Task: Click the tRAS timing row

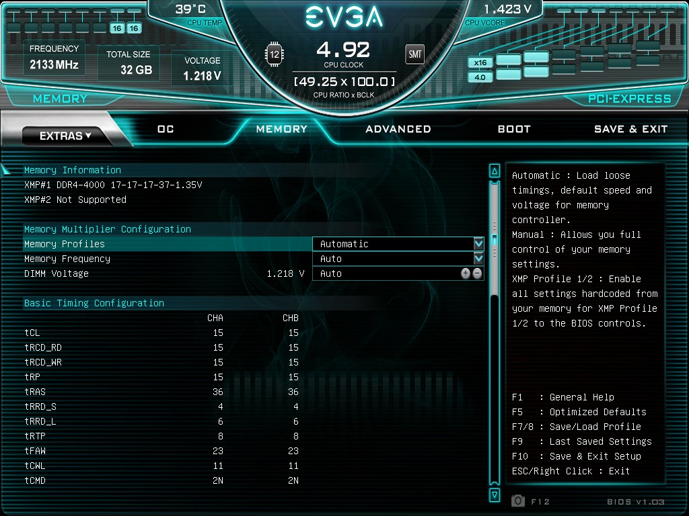Action: (161, 392)
